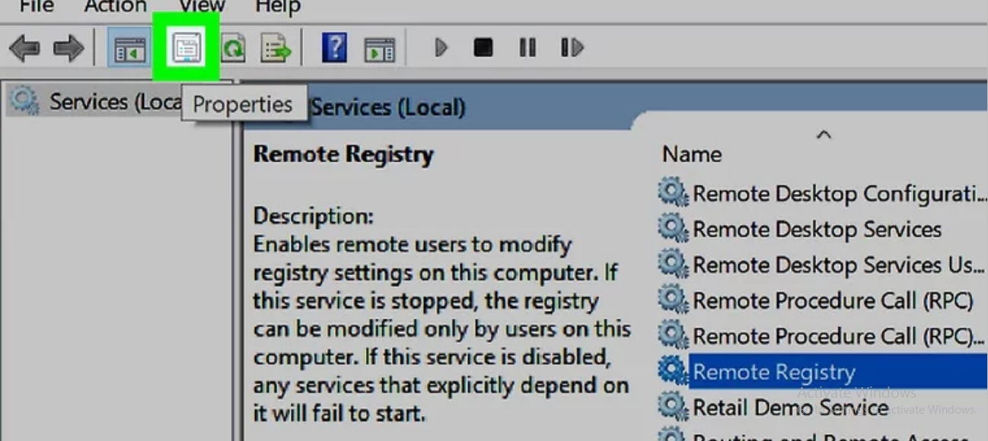The image size is (988, 441).
Task: Open the Help menu
Action: coord(278,7)
